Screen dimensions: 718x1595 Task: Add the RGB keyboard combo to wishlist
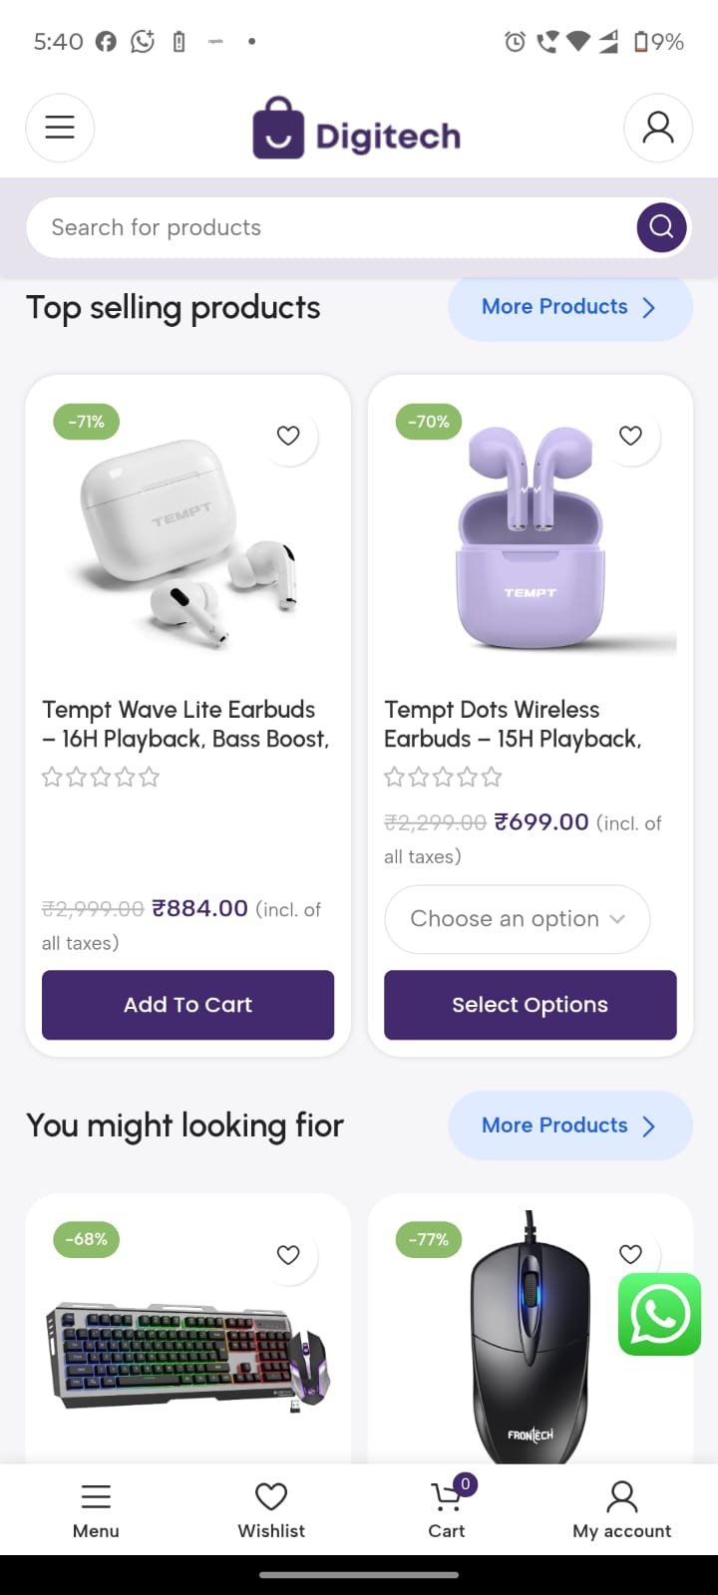pyautogui.click(x=288, y=1255)
